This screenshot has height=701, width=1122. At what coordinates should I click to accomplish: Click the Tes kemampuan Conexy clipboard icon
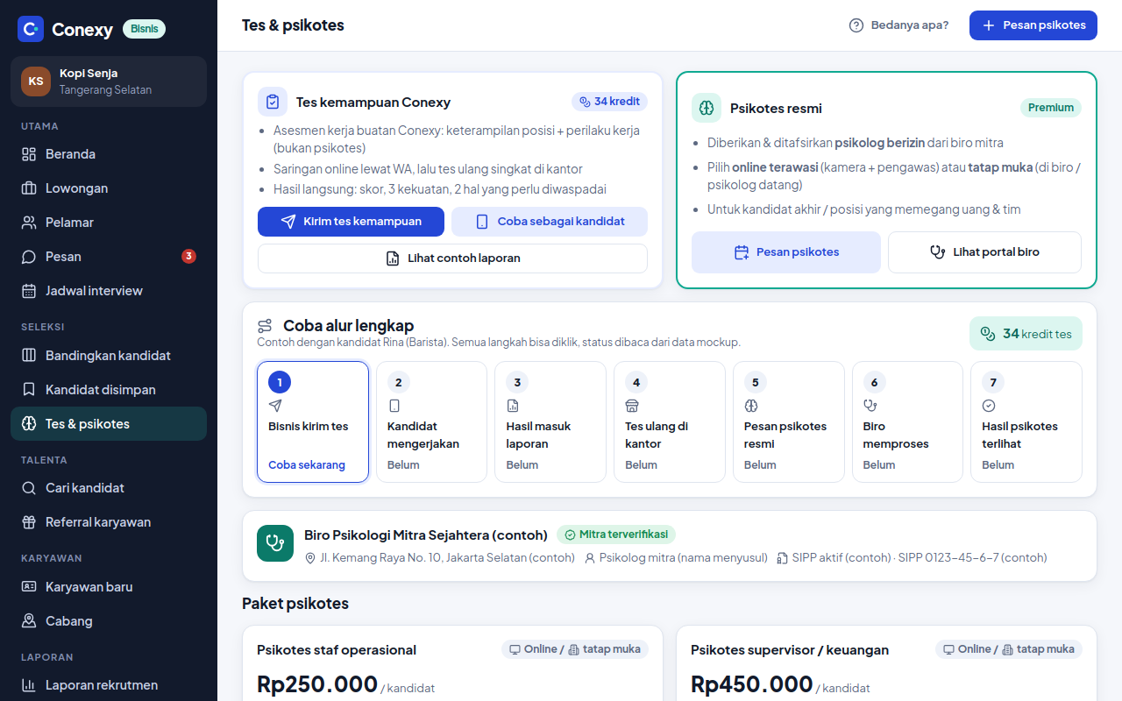273,102
